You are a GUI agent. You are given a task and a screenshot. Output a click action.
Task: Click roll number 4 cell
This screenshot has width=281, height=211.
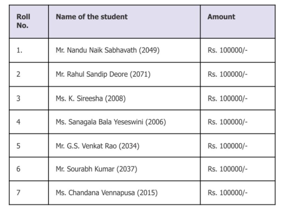[x=18, y=122]
